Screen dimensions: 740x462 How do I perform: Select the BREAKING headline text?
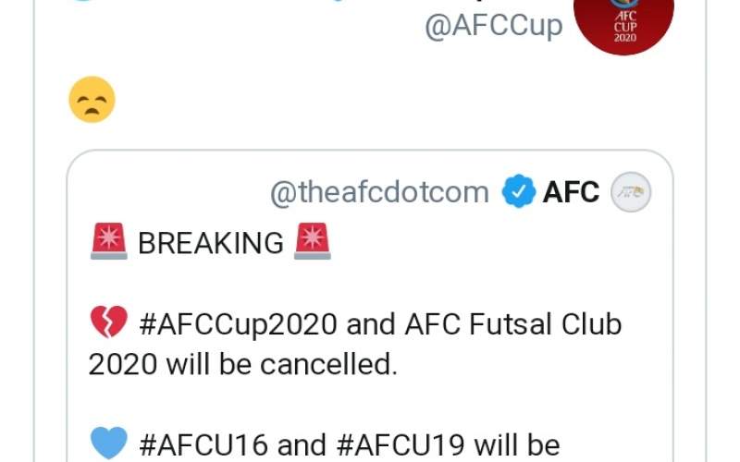210,244
